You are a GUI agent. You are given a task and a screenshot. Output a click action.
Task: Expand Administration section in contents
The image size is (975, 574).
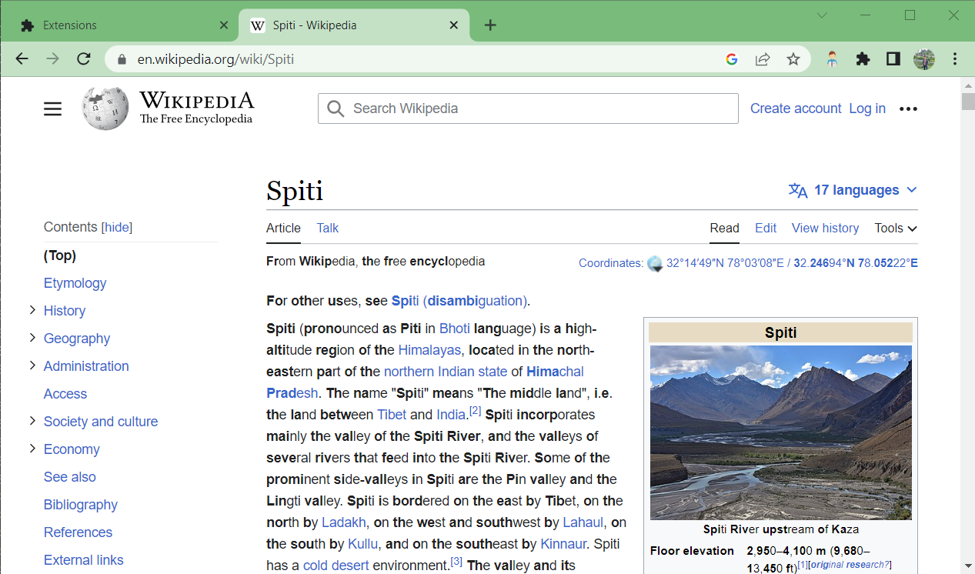32,365
